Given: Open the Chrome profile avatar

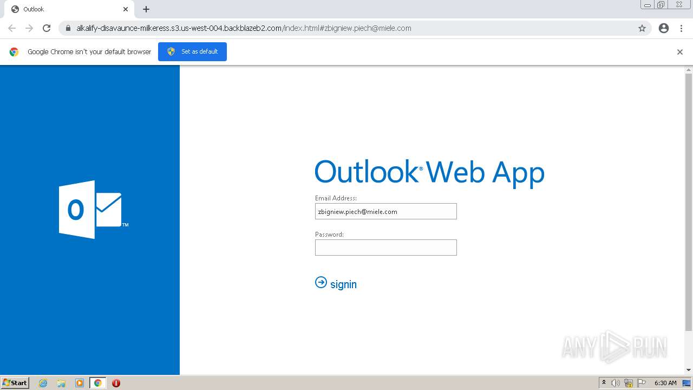Looking at the screenshot, I should tap(664, 28).
